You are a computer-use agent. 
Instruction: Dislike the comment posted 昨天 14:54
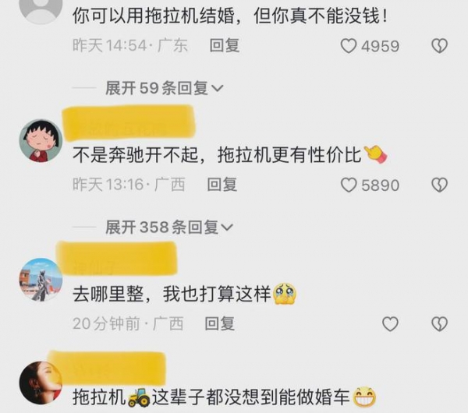[440, 46]
